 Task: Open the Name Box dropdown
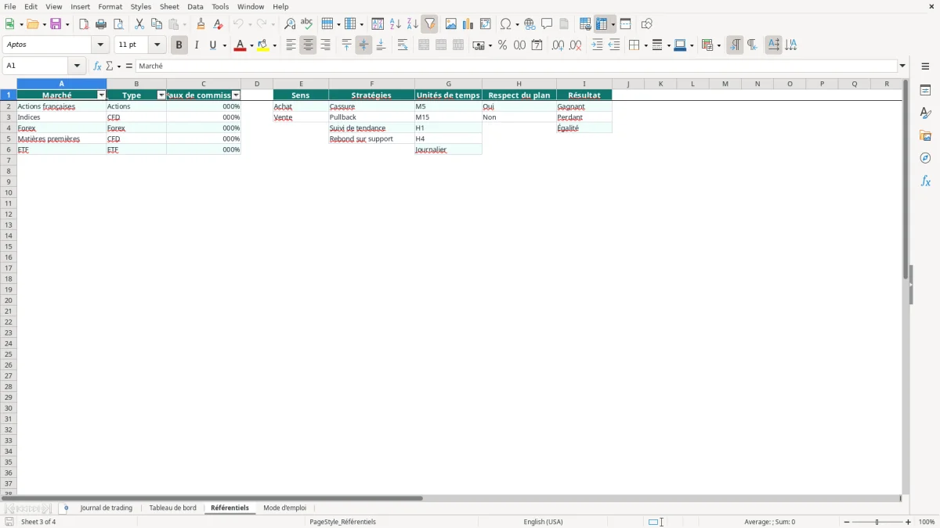78,66
